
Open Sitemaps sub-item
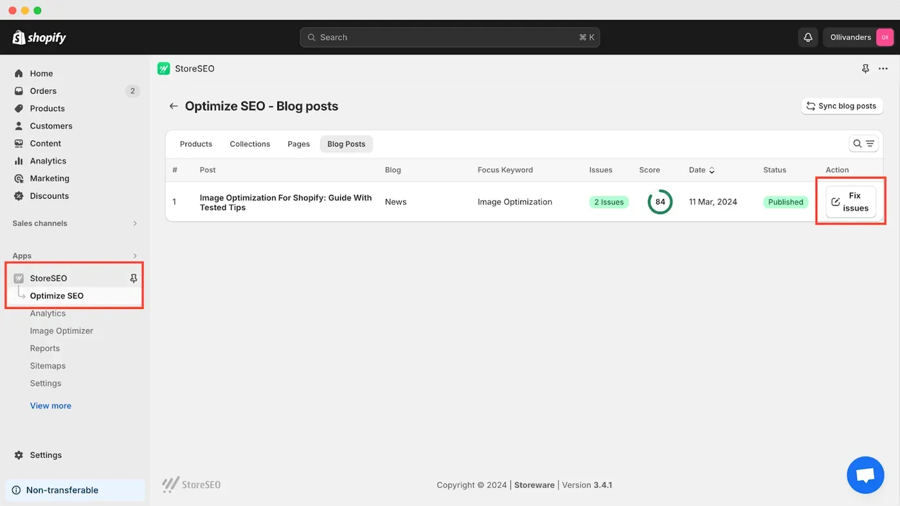[48, 365]
